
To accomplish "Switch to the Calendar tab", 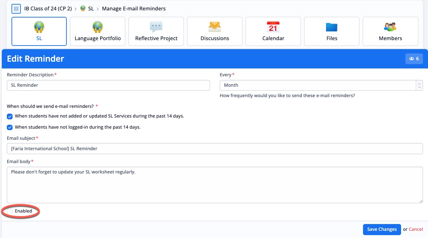I will (273, 31).
